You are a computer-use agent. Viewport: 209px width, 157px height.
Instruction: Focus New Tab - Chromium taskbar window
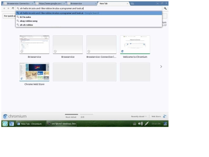point(31,124)
